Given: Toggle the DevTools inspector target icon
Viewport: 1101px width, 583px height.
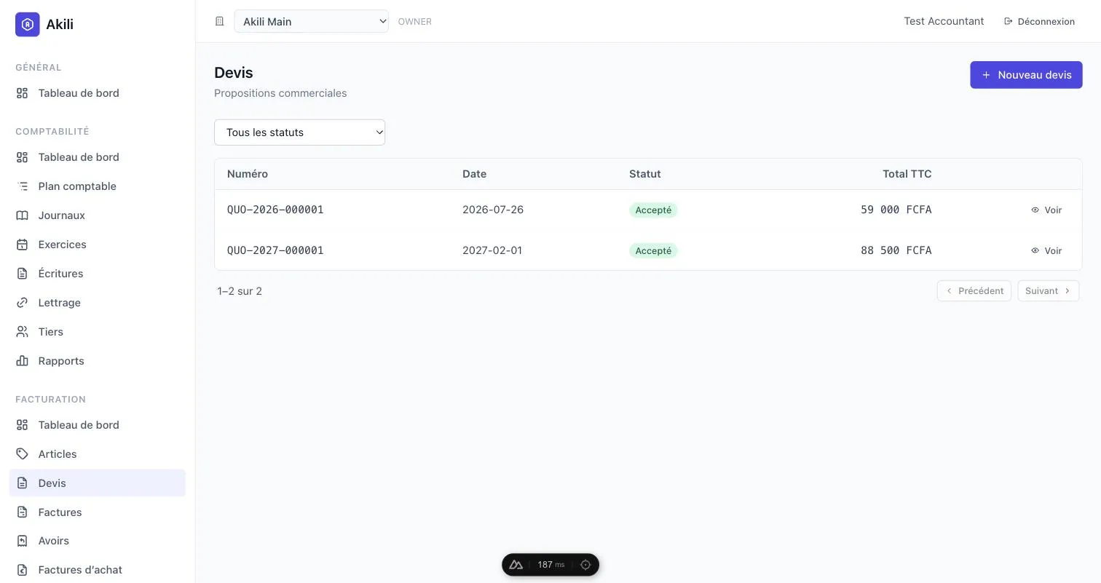Looking at the screenshot, I should (x=585, y=565).
